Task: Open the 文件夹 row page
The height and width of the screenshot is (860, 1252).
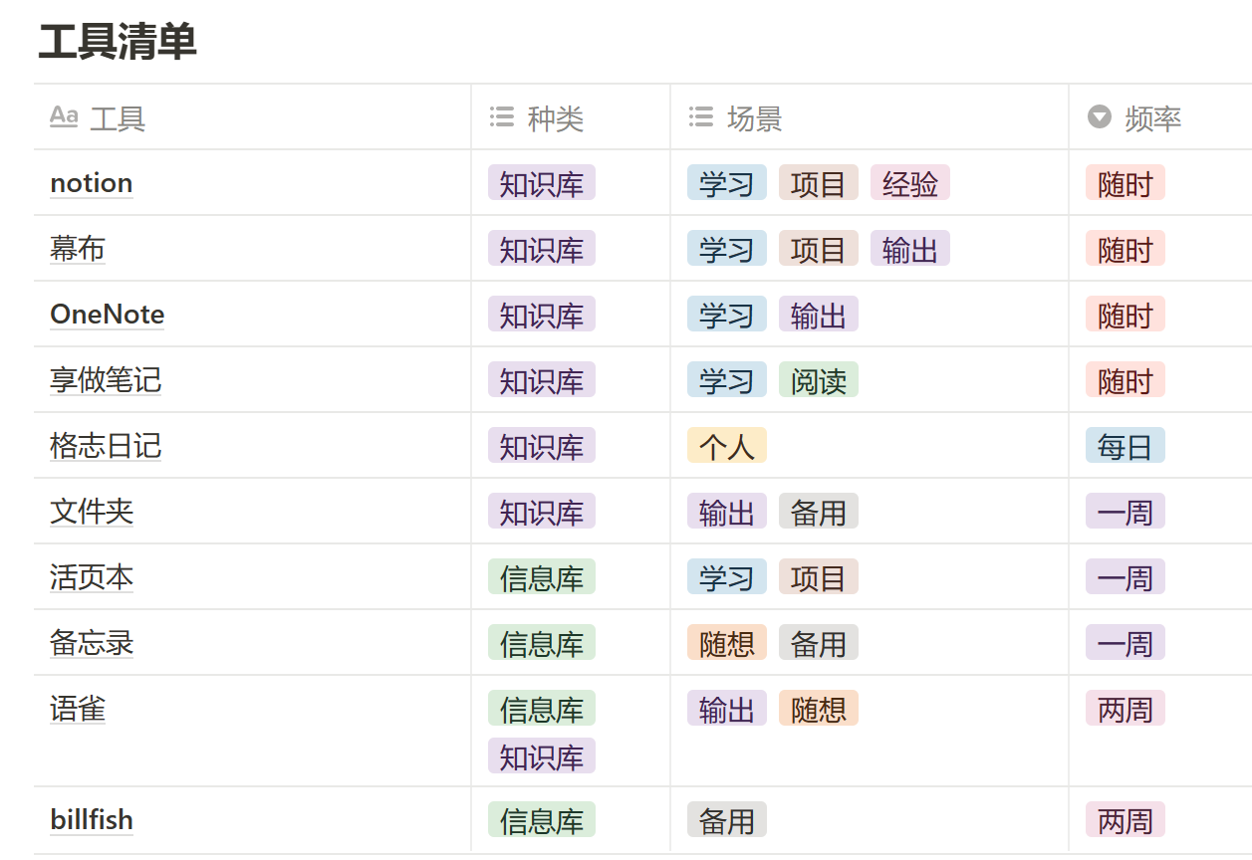Action: 92,512
